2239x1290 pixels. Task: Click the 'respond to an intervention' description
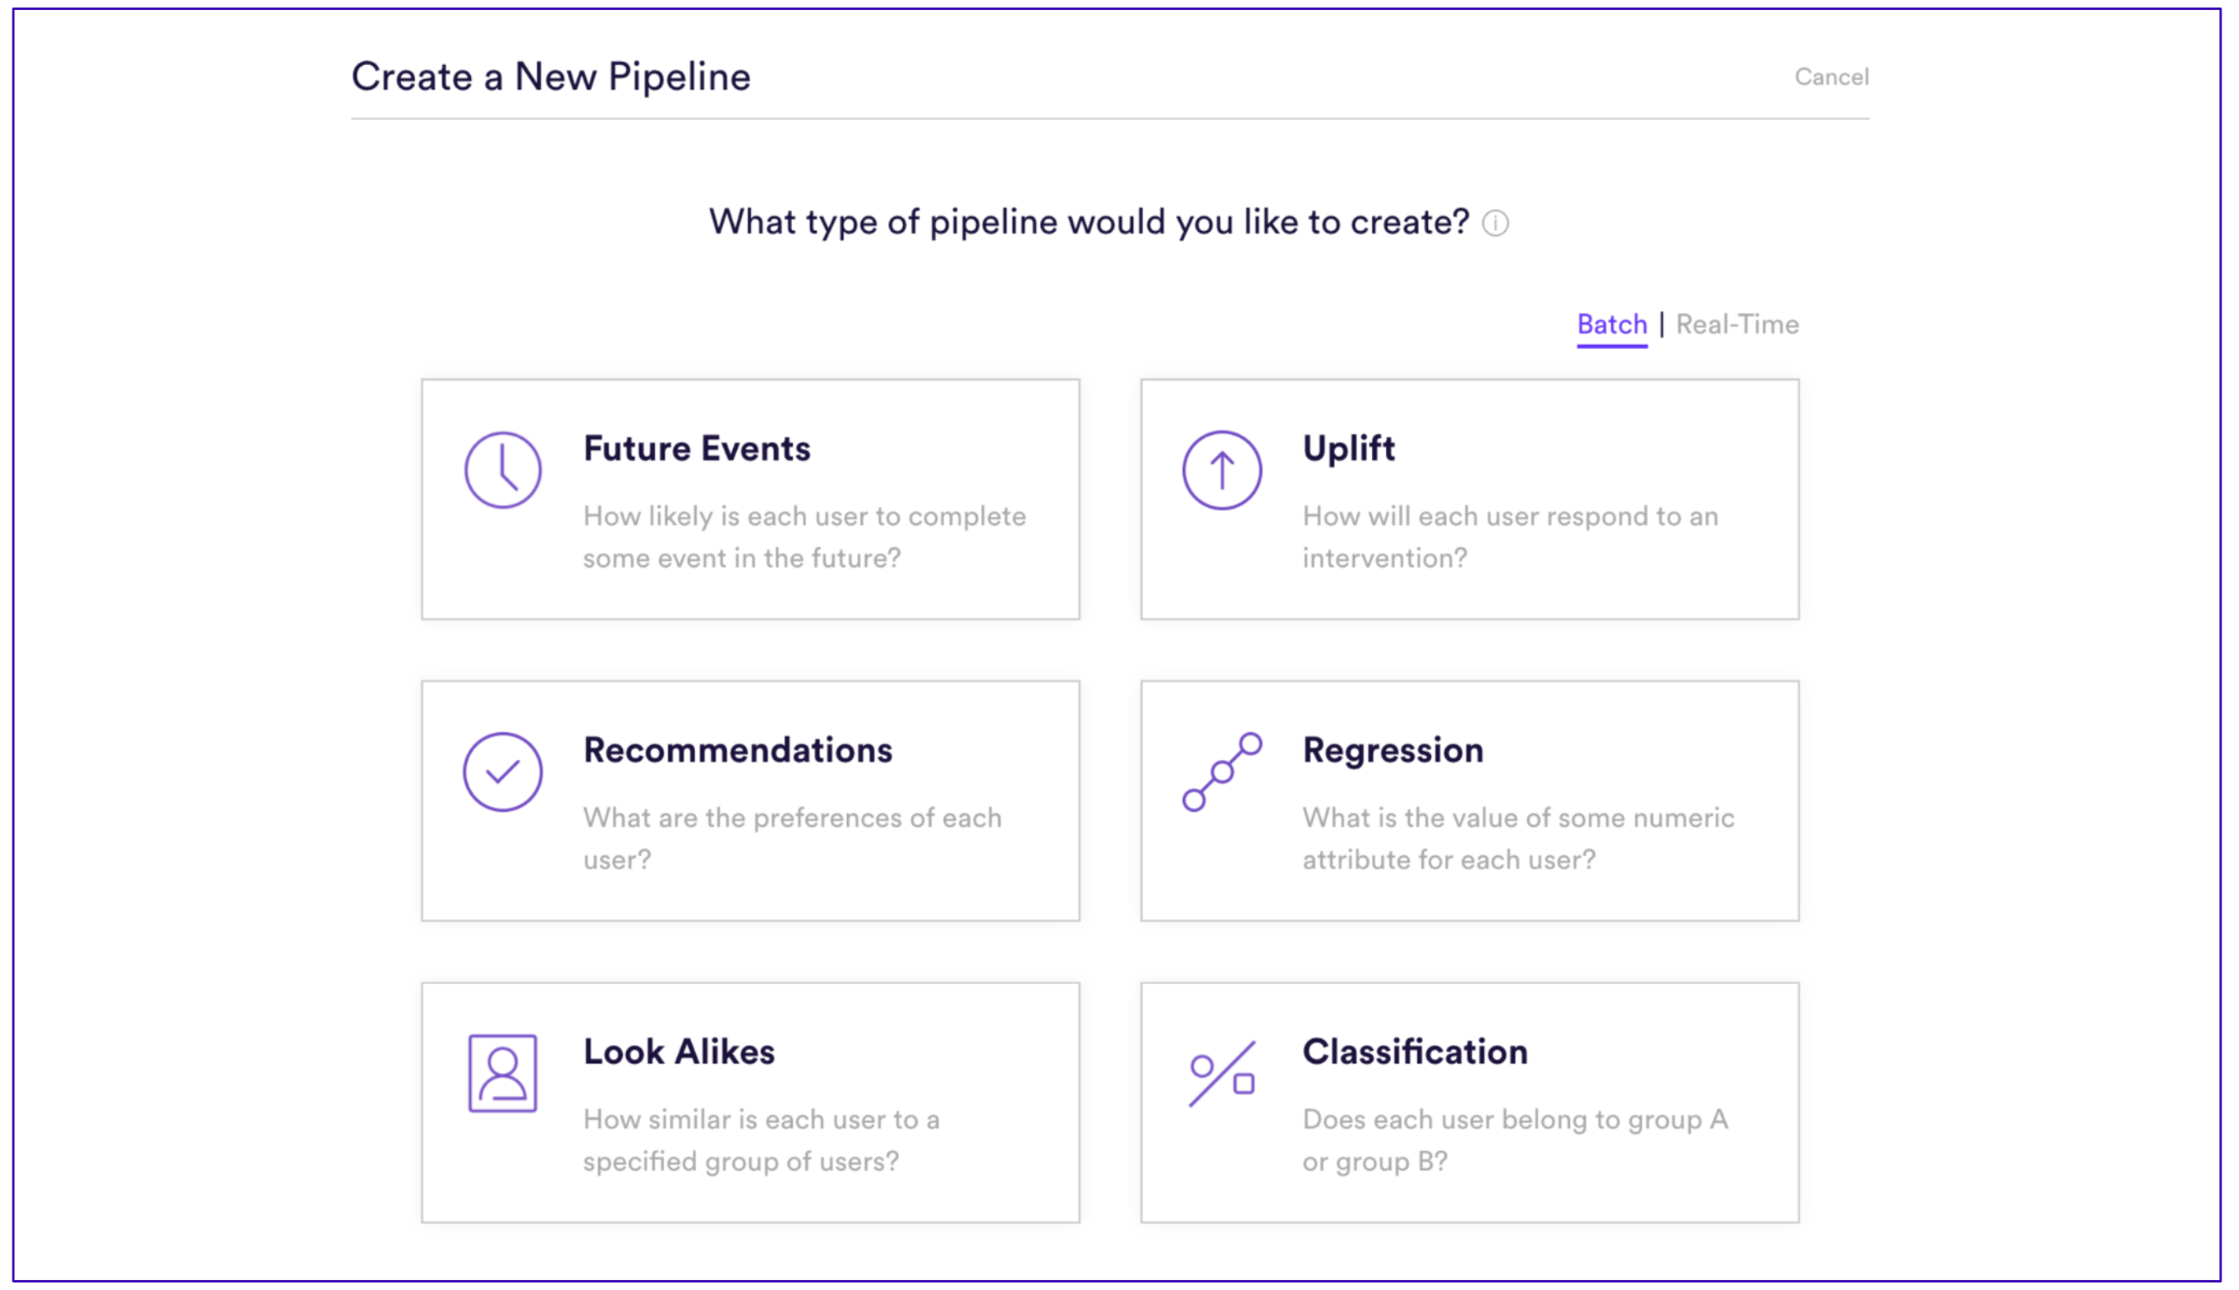(1510, 537)
